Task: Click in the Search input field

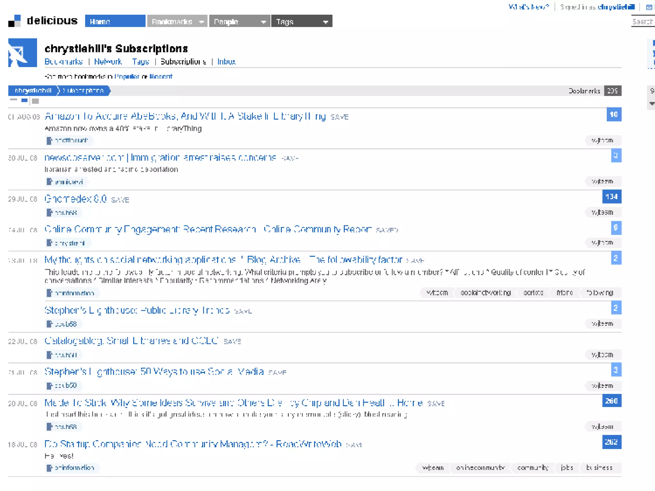Action: (x=643, y=22)
